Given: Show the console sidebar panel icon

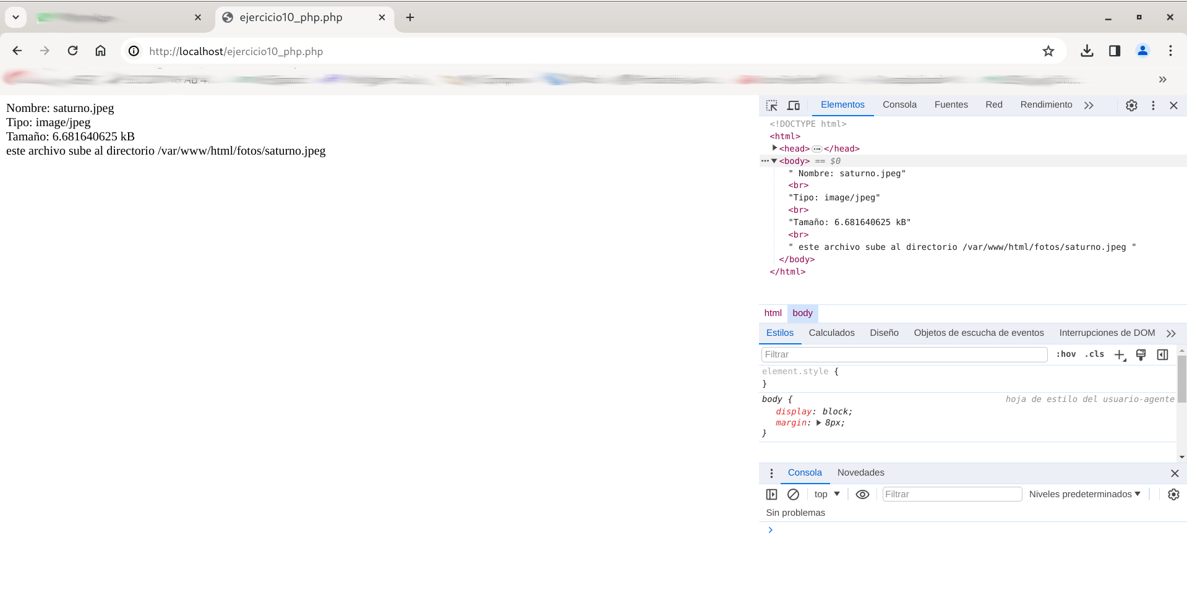Looking at the screenshot, I should pyautogui.click(x=771, y=494).
